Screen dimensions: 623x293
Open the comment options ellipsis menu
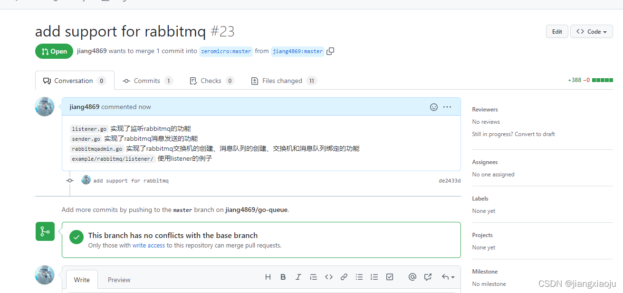447,107
